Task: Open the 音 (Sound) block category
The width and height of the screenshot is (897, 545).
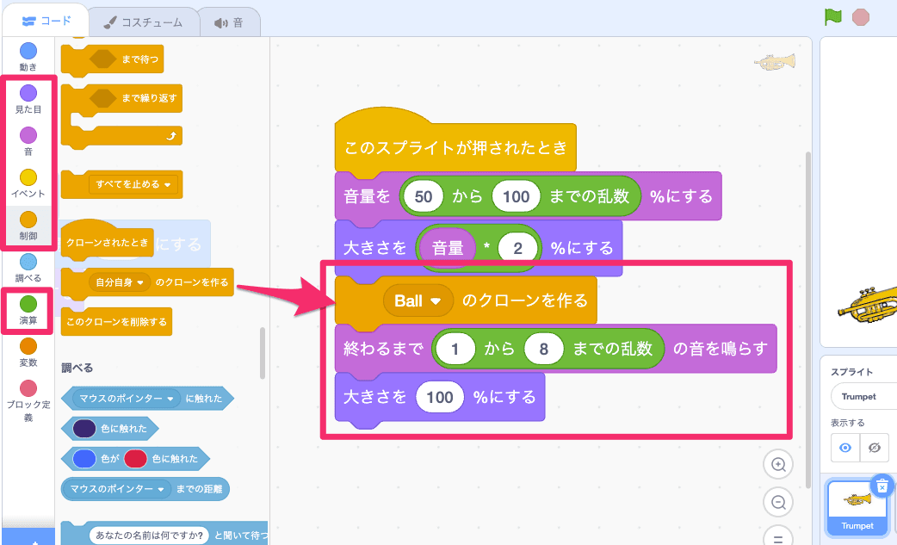Action: coord(27,140)
